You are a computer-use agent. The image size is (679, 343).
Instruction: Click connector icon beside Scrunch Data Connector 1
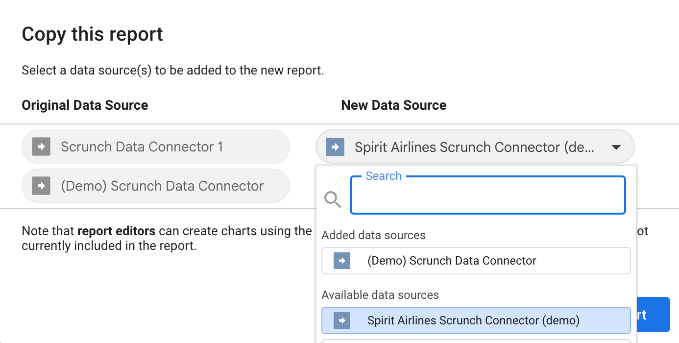pyautogui.click(x=41, y=147)
